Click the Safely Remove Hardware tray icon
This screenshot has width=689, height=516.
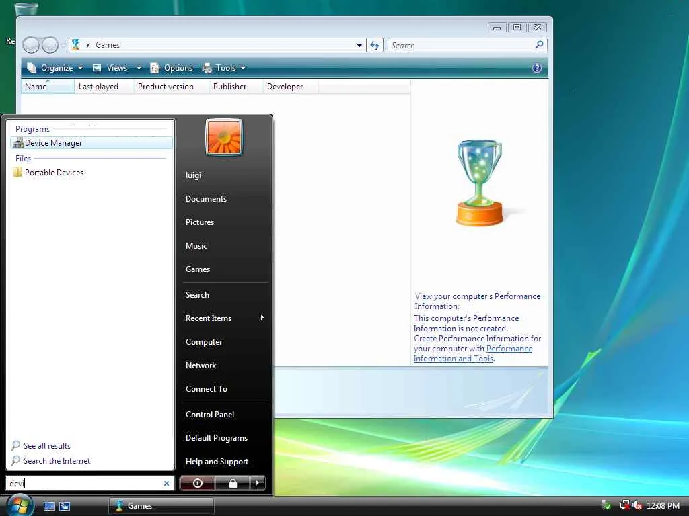click(x=606, y=505)
